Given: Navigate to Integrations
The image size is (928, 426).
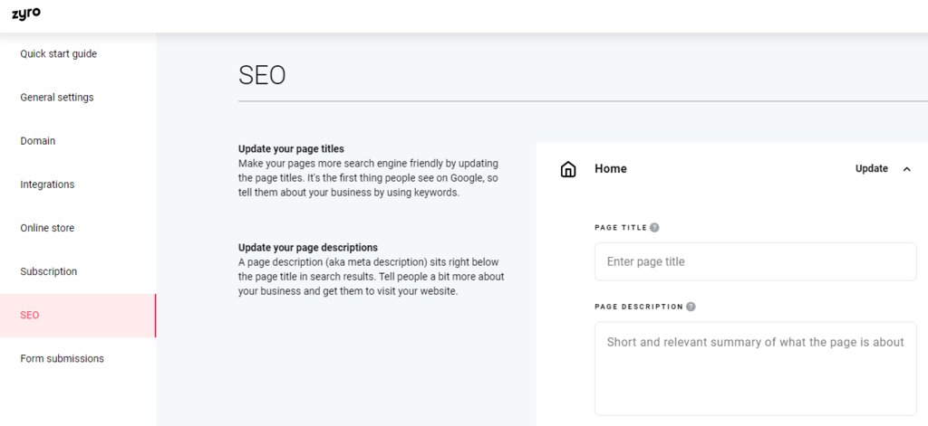Looking at the screenshot, I should 47,185.
